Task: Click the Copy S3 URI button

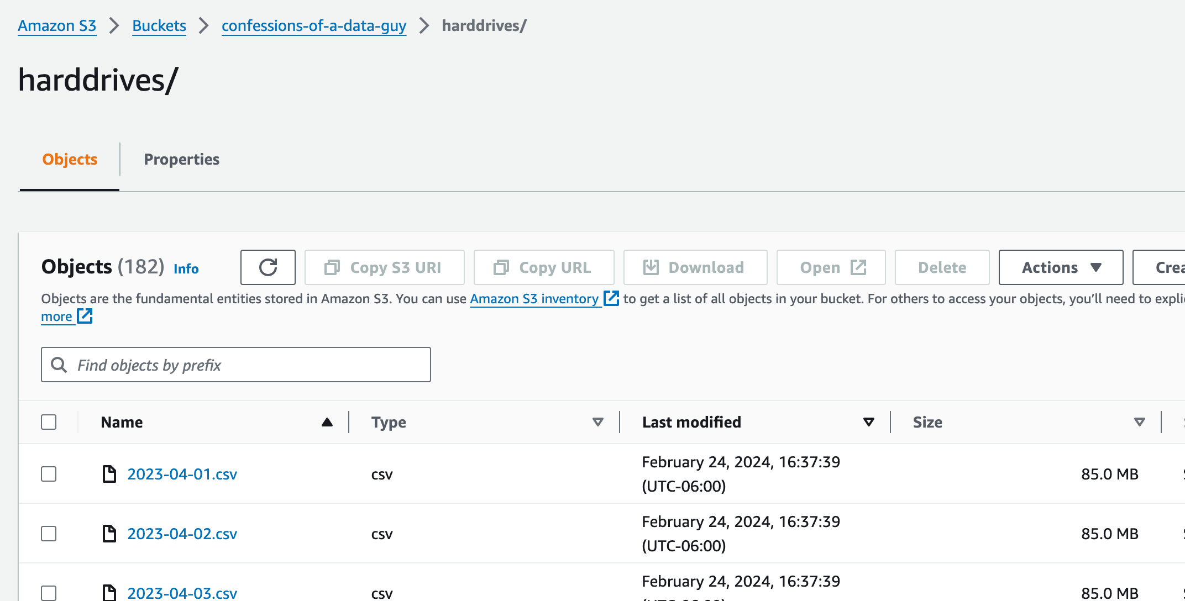Action: (384, 267)
